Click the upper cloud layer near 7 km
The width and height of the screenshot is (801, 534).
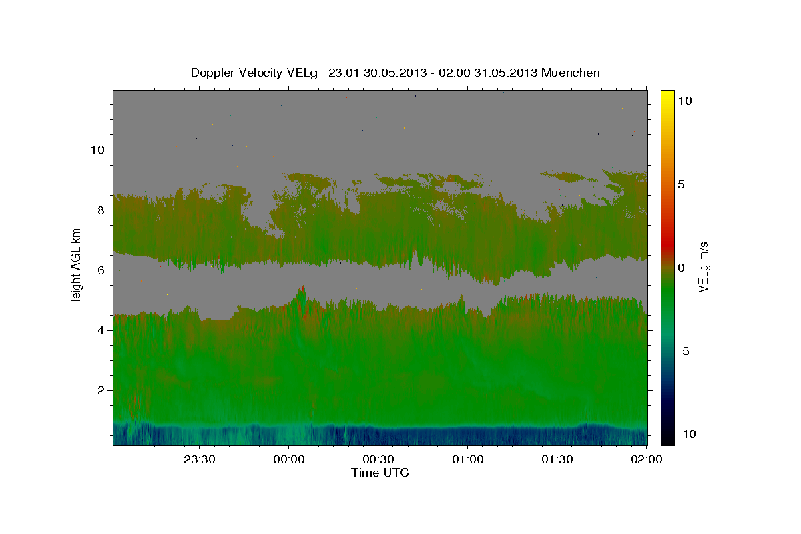[x=380, y=230]
